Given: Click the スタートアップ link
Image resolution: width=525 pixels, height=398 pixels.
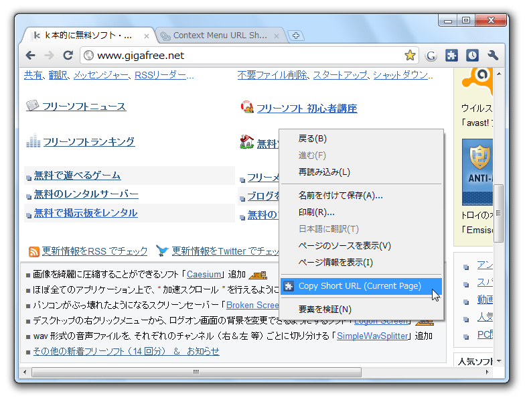Looking at the screenshot, I should 340,75.
